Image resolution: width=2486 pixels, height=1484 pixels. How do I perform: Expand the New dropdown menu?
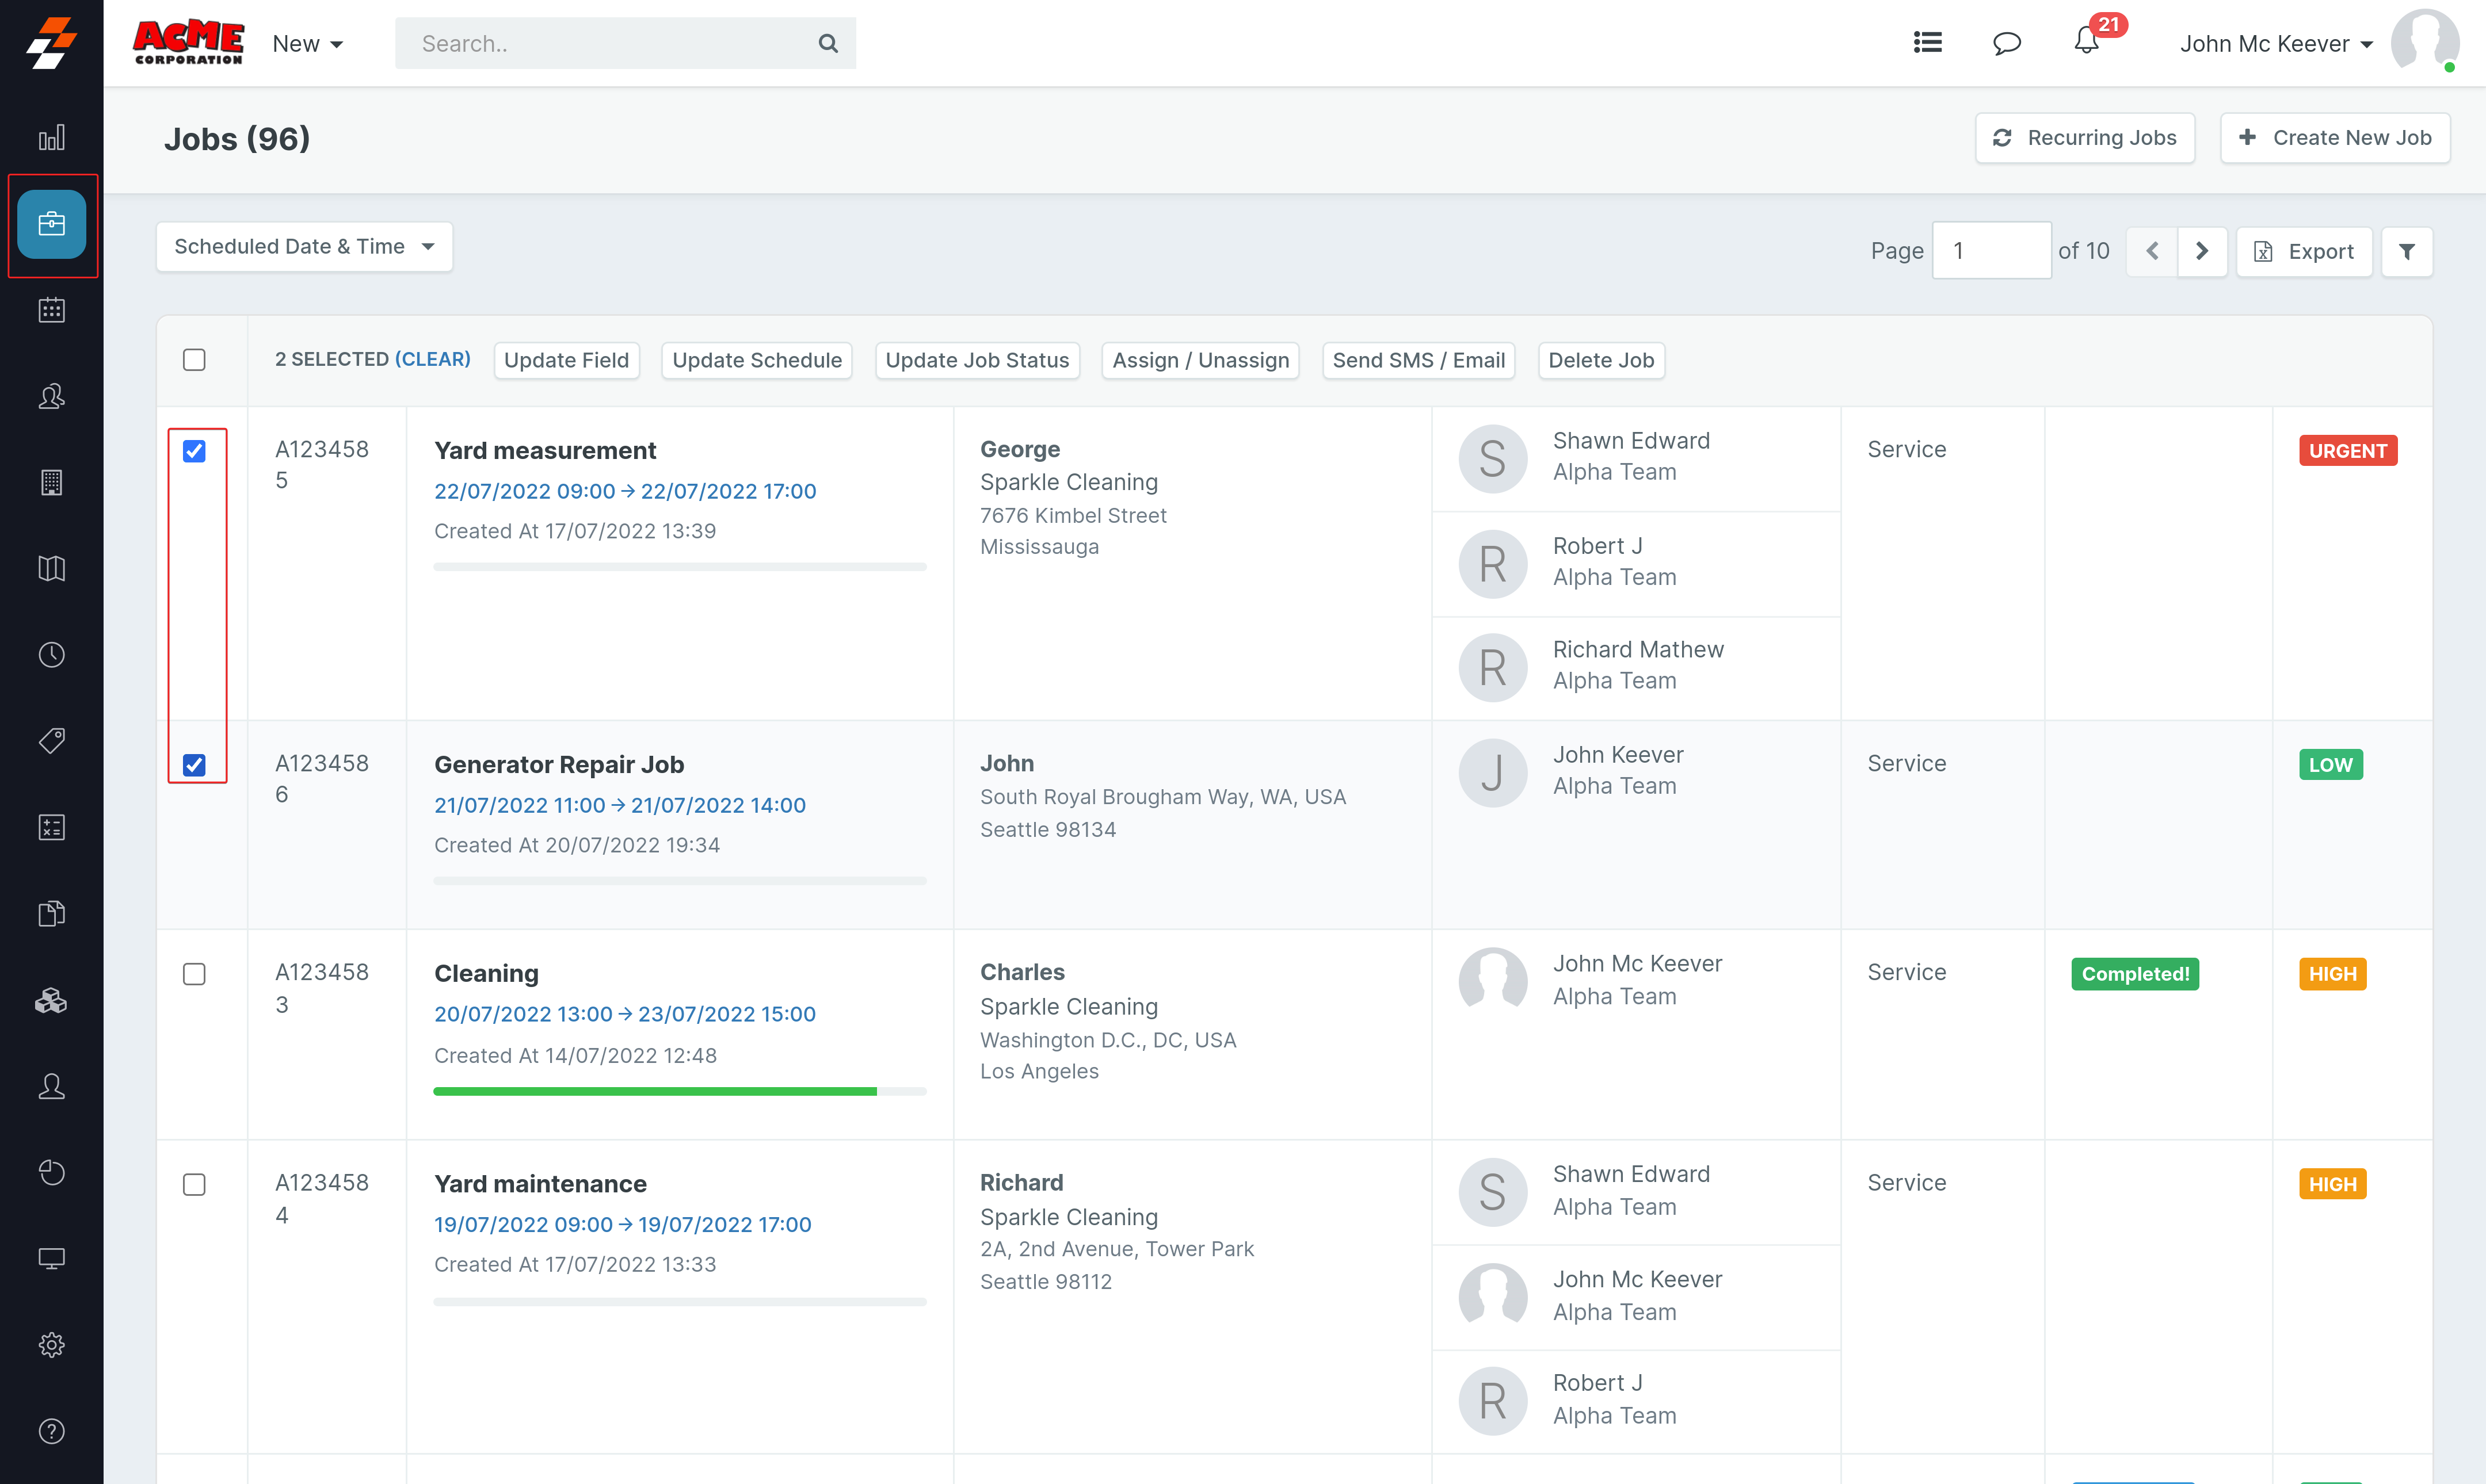307,44
